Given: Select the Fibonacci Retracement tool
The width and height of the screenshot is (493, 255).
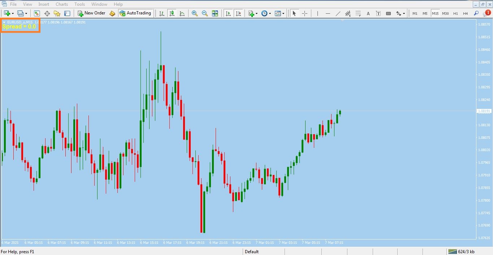Looking at the screenshot, I should (358, 13).
